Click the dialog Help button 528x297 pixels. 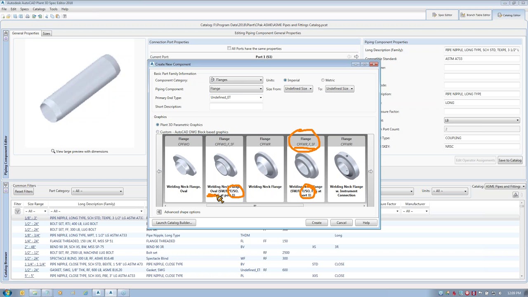click(x=366, y=223)
